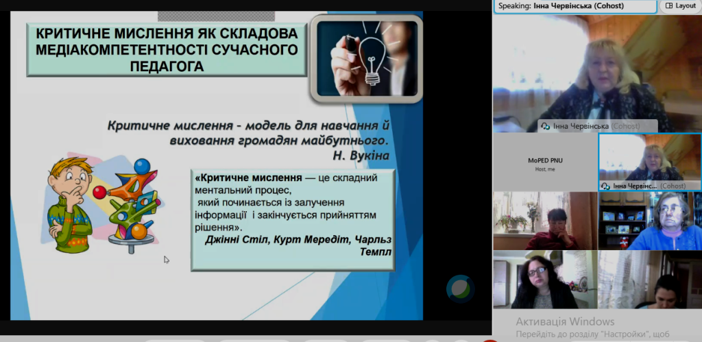Click the quote box by Джінні Стіл
Viewport: 702px width, 342px height.
click(293, 219)
